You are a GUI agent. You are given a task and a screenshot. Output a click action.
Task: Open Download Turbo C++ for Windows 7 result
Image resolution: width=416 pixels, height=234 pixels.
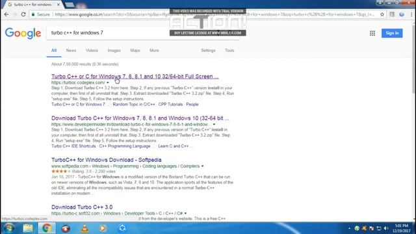(x=140, y=118)
